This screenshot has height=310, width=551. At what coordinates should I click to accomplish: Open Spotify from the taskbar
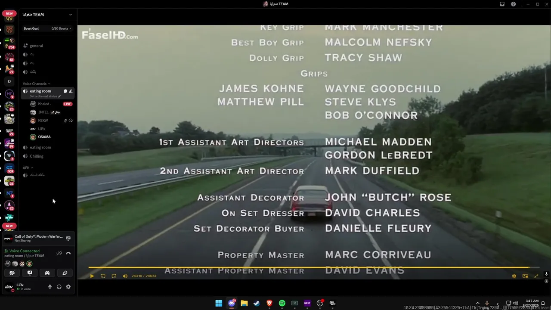tap(282, 303)
